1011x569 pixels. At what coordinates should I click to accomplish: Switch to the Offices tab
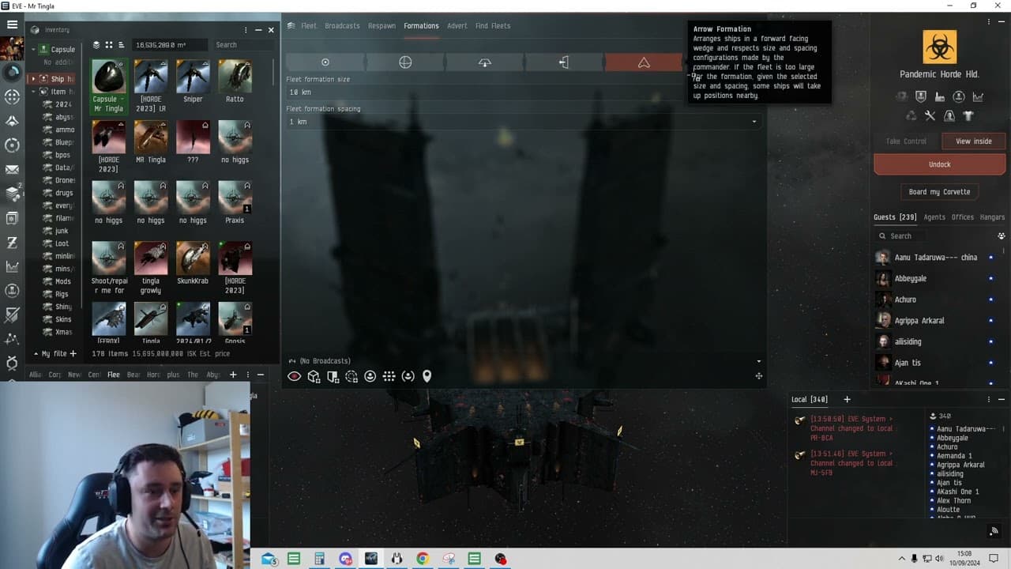(963, 217)
